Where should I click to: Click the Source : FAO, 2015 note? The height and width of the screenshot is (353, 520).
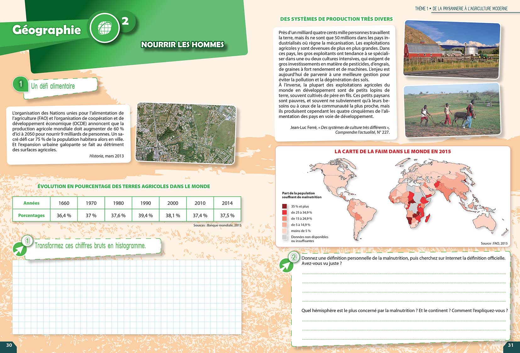[x=494, y=244]
